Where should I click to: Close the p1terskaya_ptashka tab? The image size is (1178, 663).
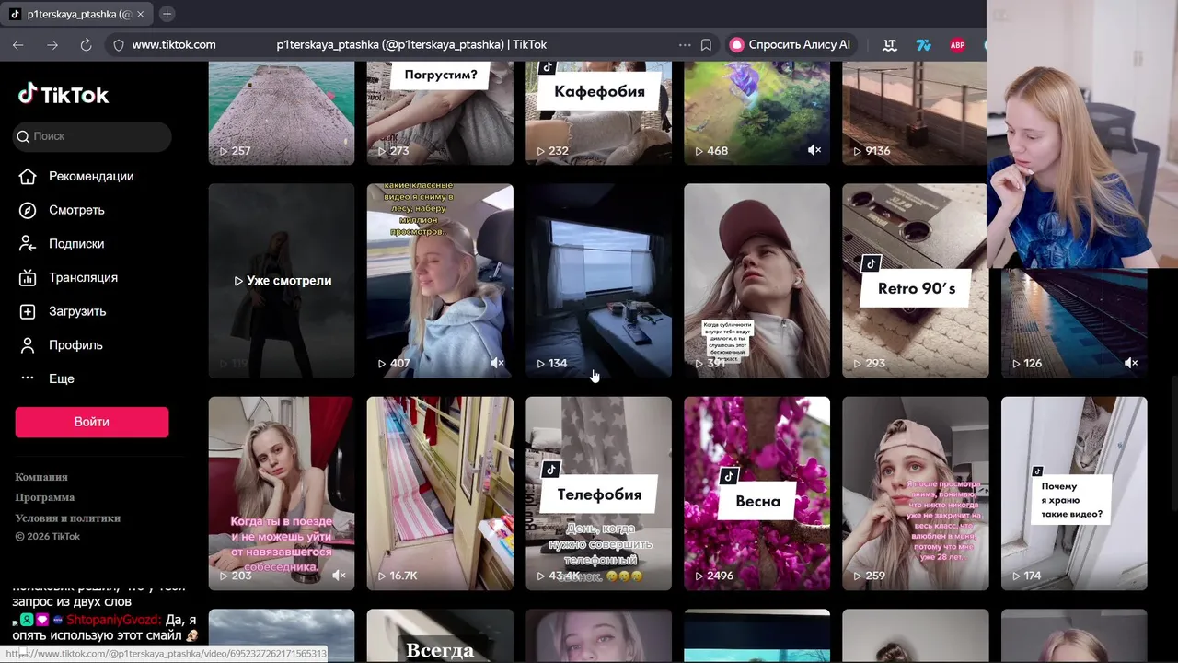tap(140, 14)
